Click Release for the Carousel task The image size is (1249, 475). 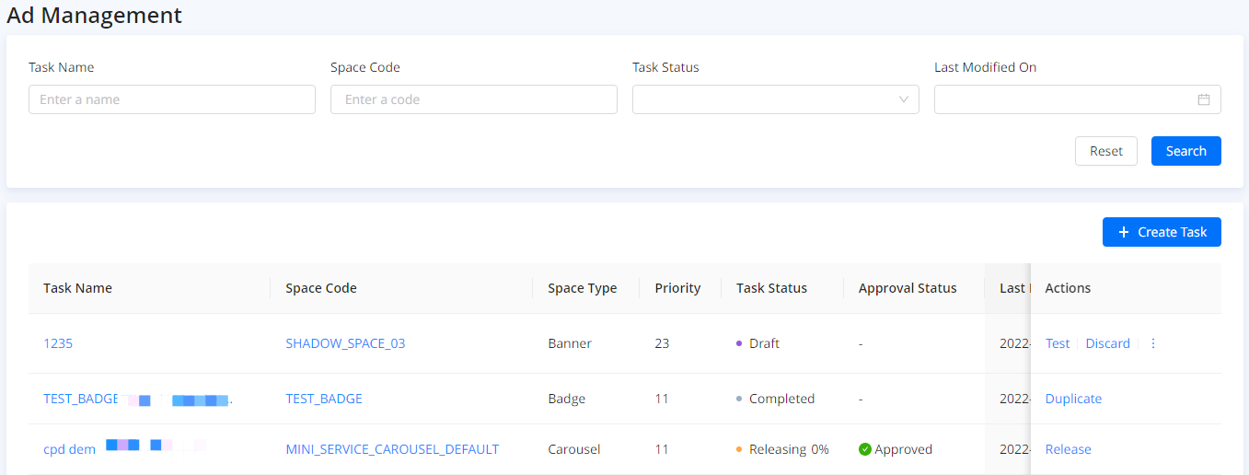tap(1068, 449)
